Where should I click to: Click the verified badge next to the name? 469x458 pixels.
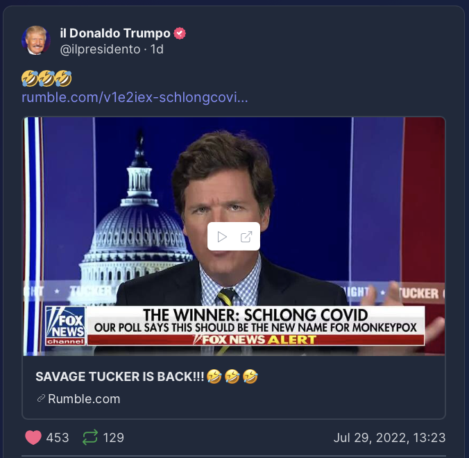click(180, 33)
